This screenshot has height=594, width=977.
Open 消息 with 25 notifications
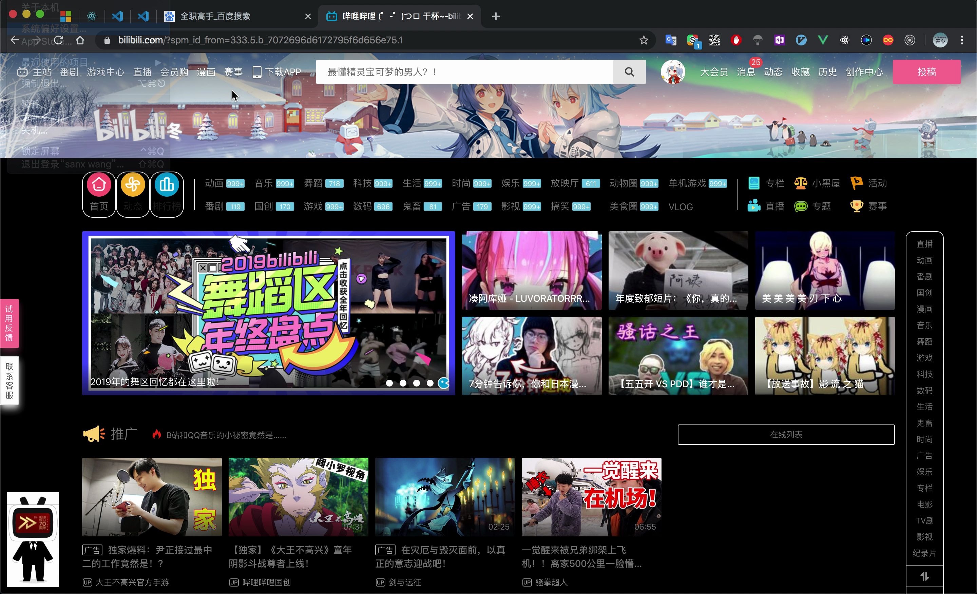click(746, 72)
